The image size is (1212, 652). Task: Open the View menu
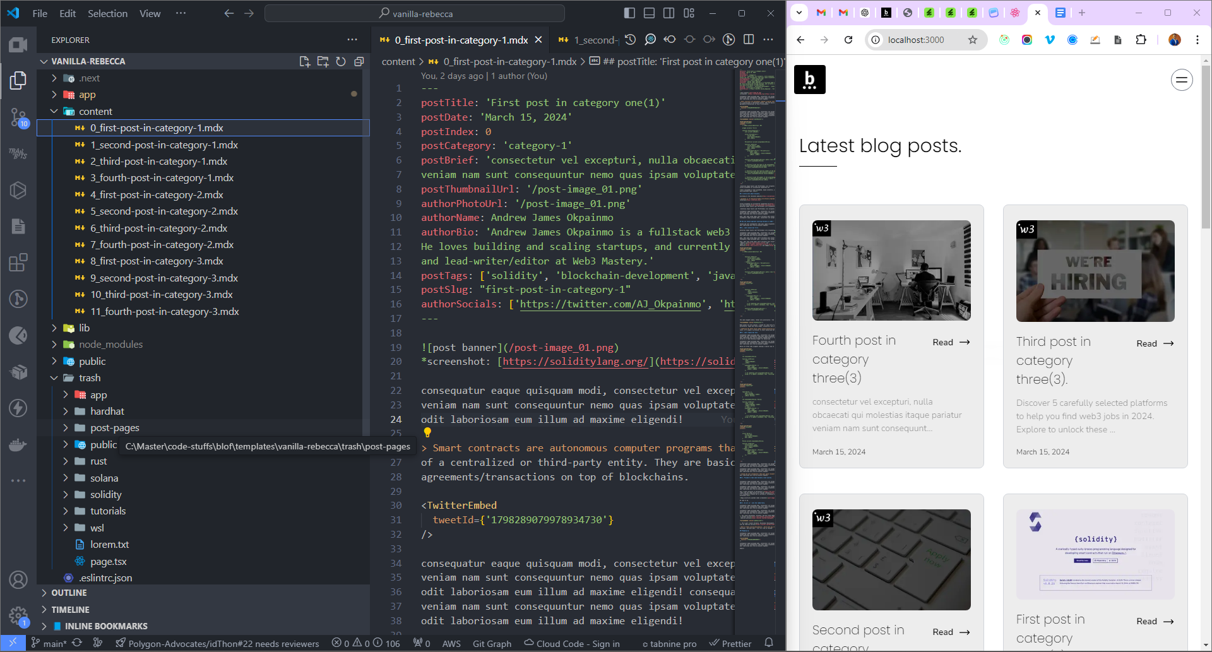pyautogui.click(x=150, y=13)
